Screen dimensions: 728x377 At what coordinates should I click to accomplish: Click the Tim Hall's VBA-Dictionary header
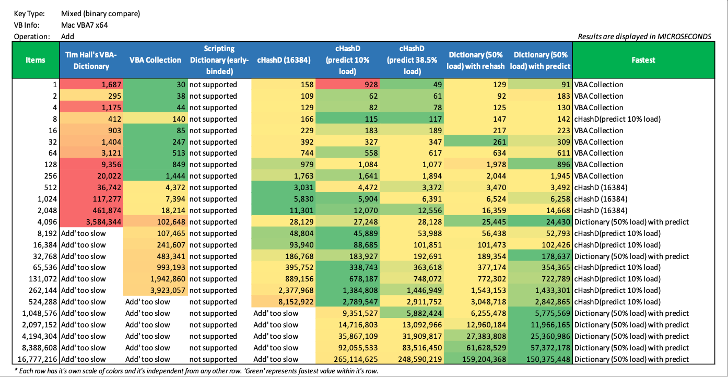coord(91,60)
